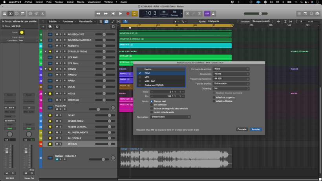Collapse the VOCES track stack

click(46, 93)
